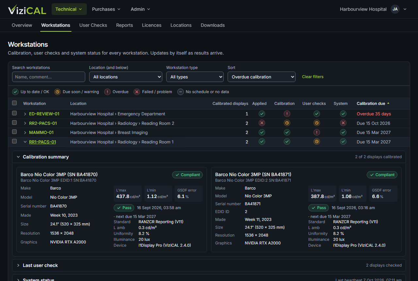This screenshot has width=418, height=281.
Task: Click RR1-PACS-01 user checks warning icon
Action: tap(317, 142)
